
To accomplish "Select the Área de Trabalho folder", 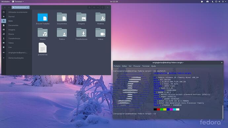I will [x=43, y=17].
